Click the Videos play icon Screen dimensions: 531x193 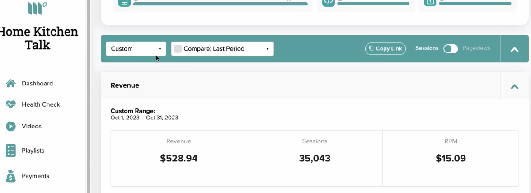coord(11,126)
